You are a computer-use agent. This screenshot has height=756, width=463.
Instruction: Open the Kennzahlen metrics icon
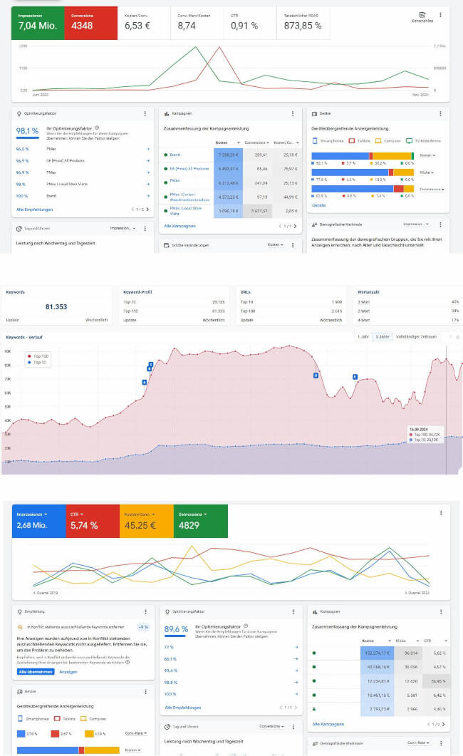pyautogui.click(x=422, y=17)
